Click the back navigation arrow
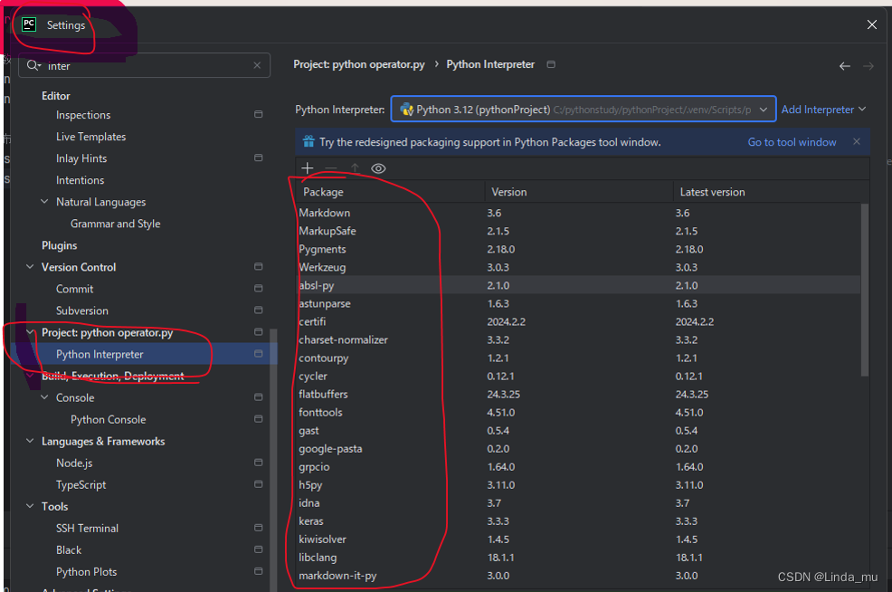 coord(845,66)
